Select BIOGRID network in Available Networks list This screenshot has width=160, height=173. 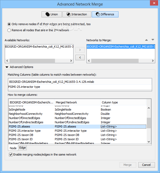(x=39, y=47)
